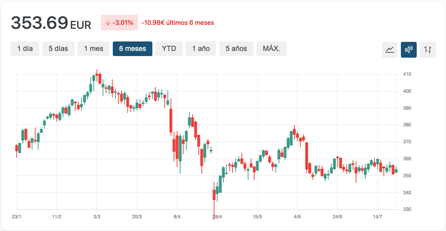Image resolution: width=446 pixels, height=231 pixels.
Task: Switch to the "1 mes" range
Action: click(x=93, y=49)
